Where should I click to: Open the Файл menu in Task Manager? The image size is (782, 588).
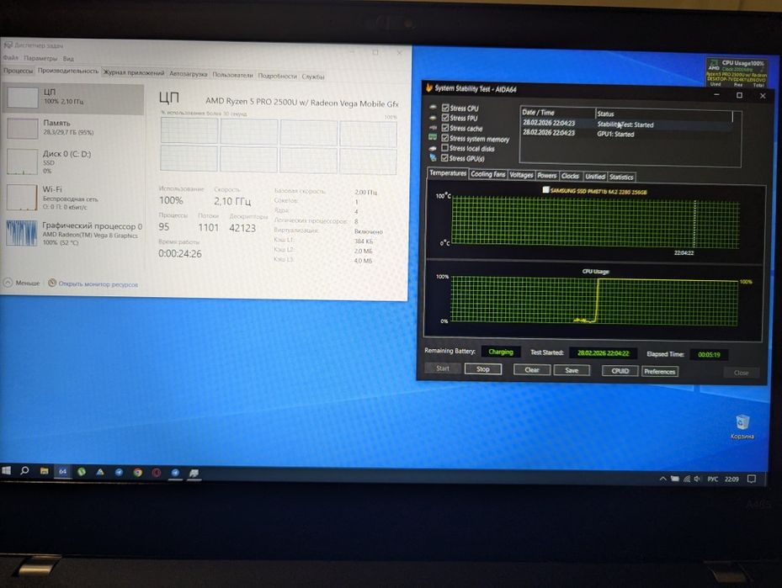10,58
